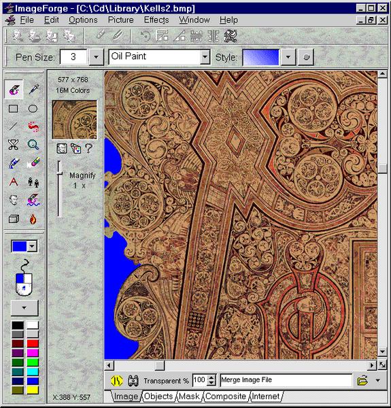The image size is (391, 408).
Task: Click the question mark help icon under thumbnail
Action: pyautogui.click(x=88, y=148)
